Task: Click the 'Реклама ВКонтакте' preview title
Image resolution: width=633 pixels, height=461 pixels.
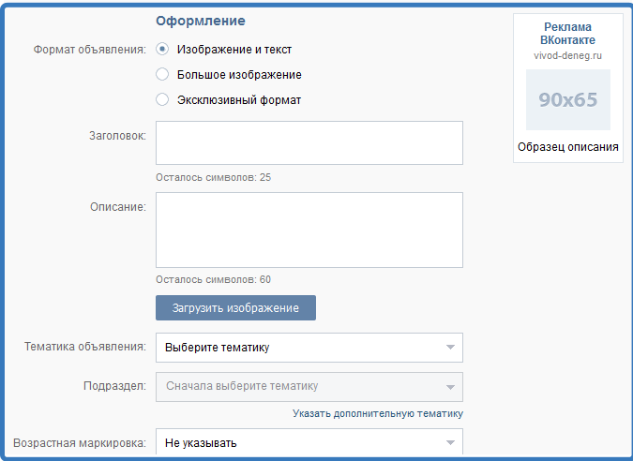Action: point(568,34)
